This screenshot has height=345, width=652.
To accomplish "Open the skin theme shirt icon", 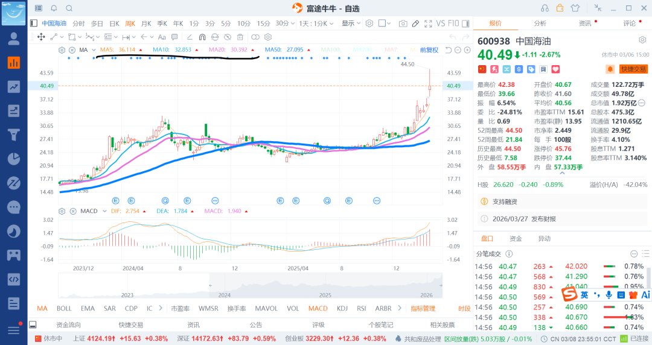I will (x=575, y=8).
